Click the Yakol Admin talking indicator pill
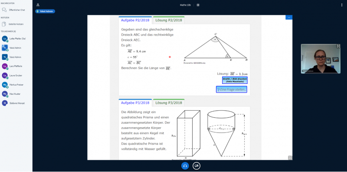This screenshot has width=347, height=172. (45, 11)
